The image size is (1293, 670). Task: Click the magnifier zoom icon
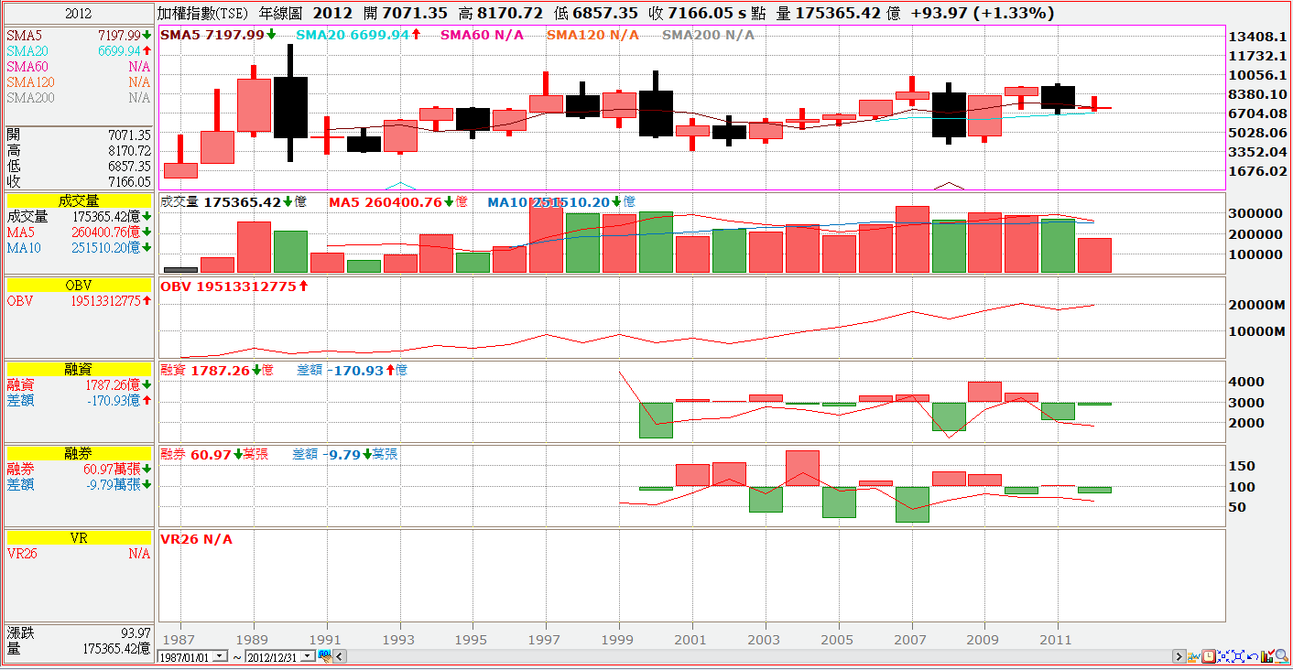1282,656
